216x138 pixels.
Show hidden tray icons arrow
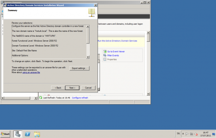click(183, 134)
